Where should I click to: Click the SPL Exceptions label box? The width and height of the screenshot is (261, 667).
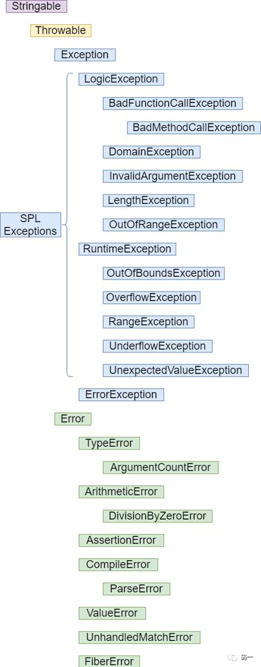(31, 224)
